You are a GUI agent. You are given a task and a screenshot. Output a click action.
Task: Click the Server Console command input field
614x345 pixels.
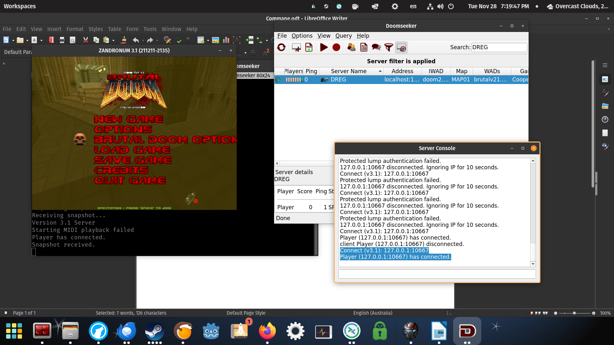[437, 274]
